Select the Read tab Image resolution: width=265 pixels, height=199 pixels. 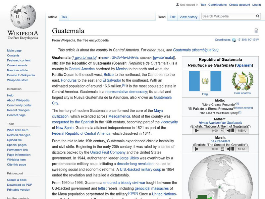click(162, 17)
